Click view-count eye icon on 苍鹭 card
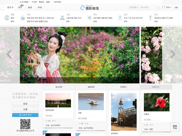This screenshot has height=136, width=182. tap(79, 124)
